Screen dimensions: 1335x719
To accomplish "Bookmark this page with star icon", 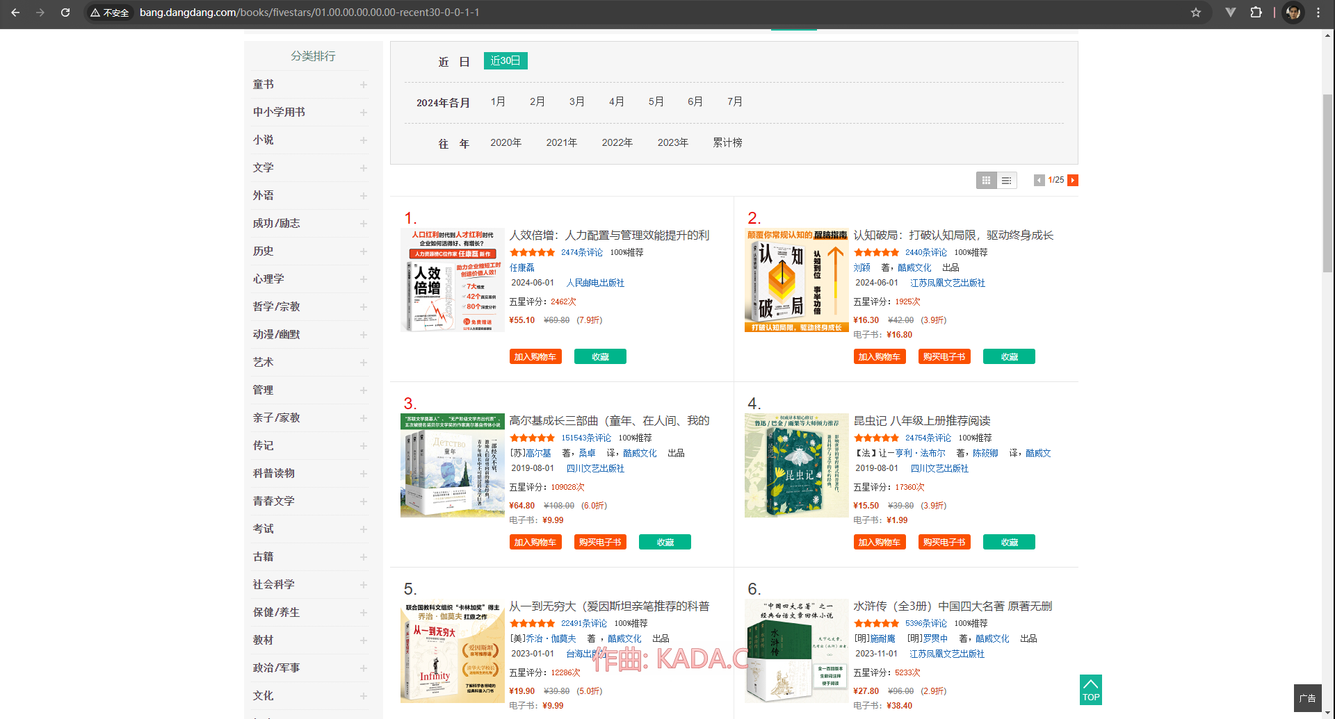I will (1196, 13).
